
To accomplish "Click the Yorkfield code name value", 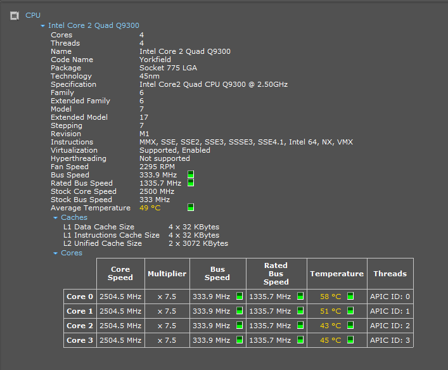I will [x=155, y=60].
